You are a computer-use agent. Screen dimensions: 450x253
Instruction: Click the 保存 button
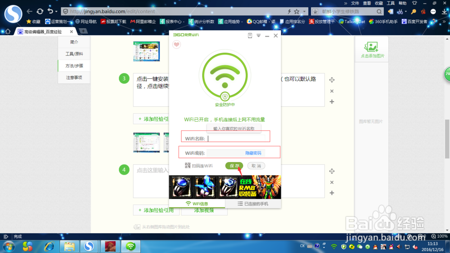pos(234,166)
